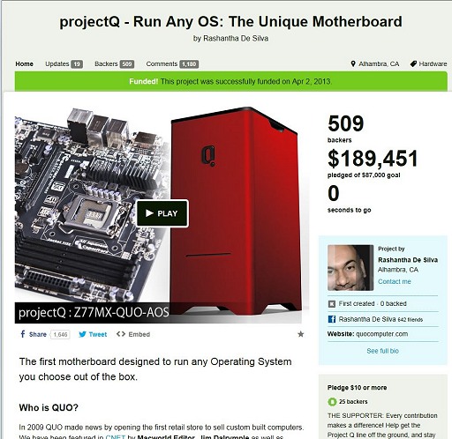This screenshot has height=439, width=452.
Task: Expand See full bio
Action: click(382, 351)
